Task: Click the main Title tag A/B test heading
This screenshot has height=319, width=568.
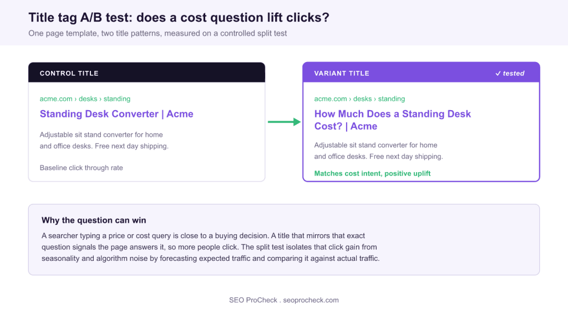Action: (179, 17)
